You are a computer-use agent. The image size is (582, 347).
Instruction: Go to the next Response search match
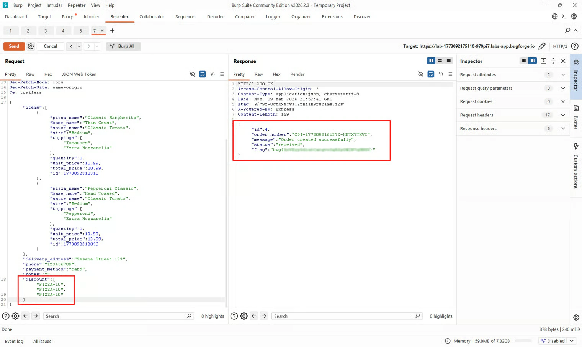point(264,316)
